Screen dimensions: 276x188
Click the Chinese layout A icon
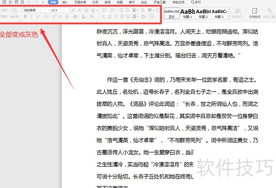coord(134,10)
